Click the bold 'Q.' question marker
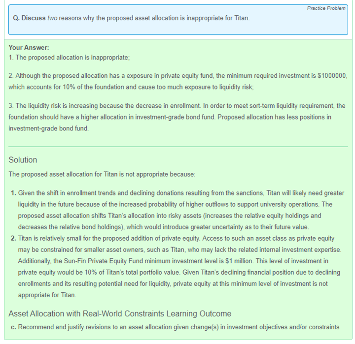 coord(16,18)
